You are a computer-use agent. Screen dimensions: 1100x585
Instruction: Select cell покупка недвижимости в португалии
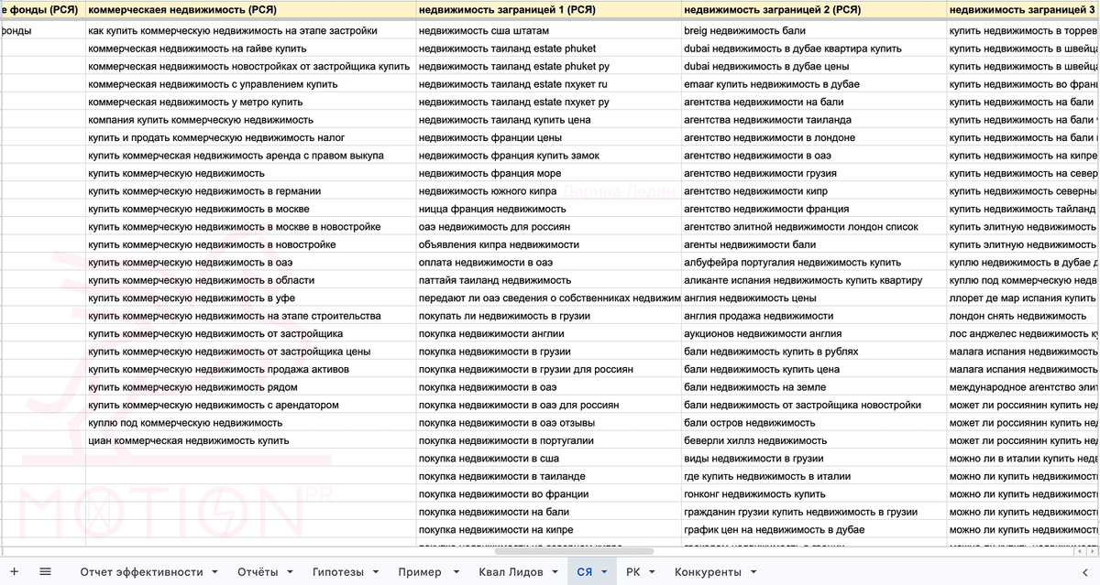548,440
